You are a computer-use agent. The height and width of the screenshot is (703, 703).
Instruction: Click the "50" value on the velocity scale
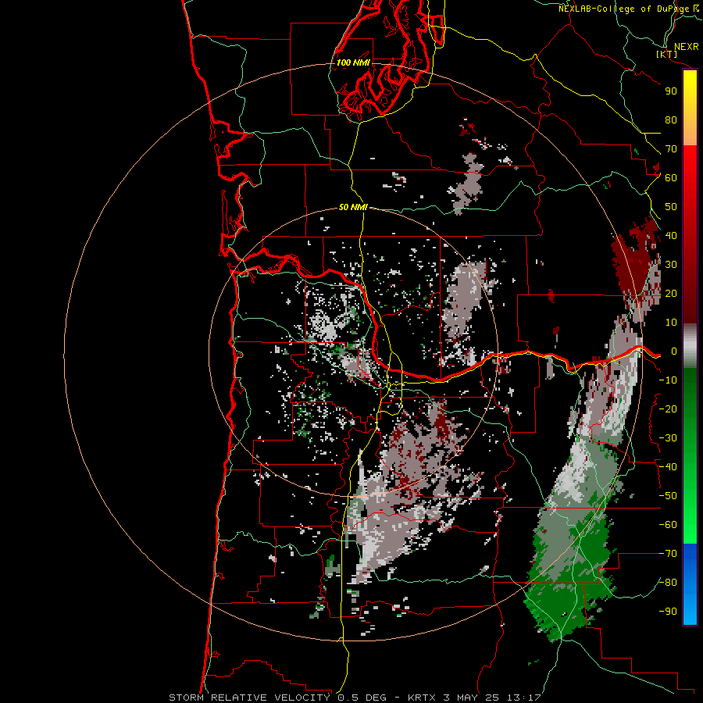coord(671,207)
